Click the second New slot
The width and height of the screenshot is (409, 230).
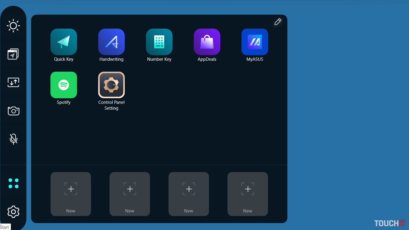(130, 194)
